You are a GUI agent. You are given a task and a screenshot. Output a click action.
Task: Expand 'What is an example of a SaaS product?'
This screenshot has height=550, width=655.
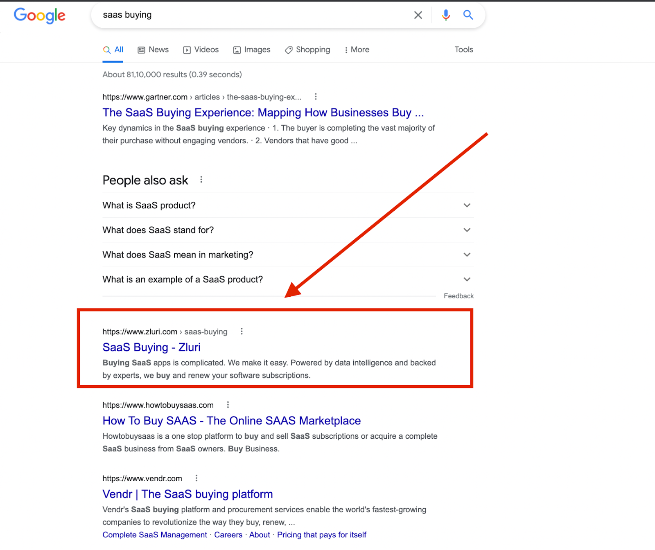288,280
